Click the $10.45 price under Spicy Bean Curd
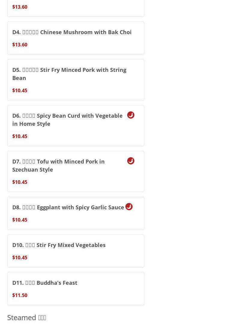This screenshot has width=231, height=324. tap(20, 136)
